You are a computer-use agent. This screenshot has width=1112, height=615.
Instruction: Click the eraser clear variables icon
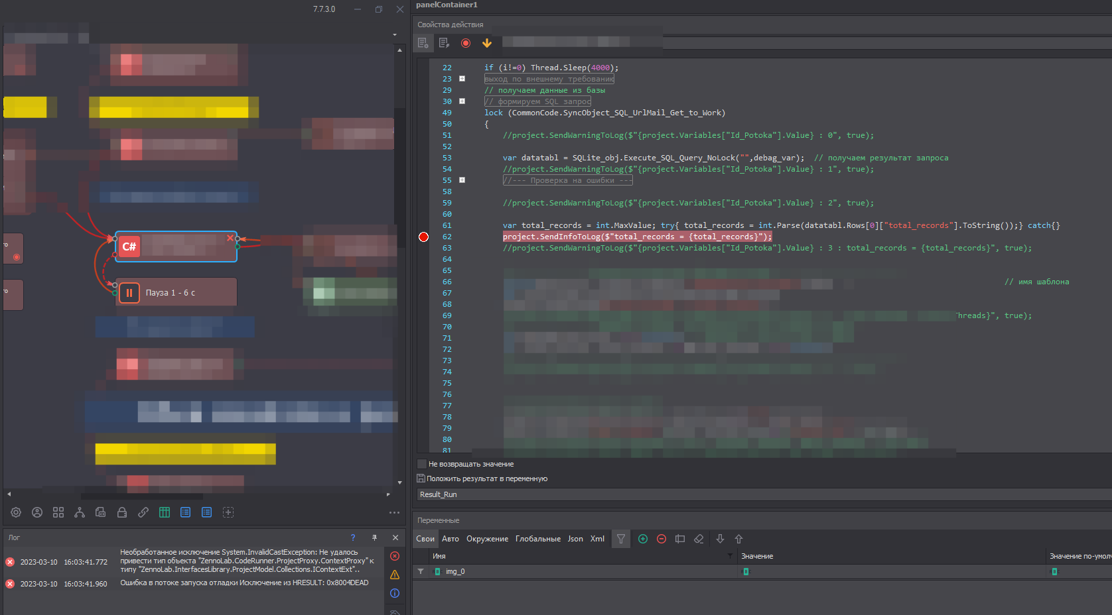point(699,539)
